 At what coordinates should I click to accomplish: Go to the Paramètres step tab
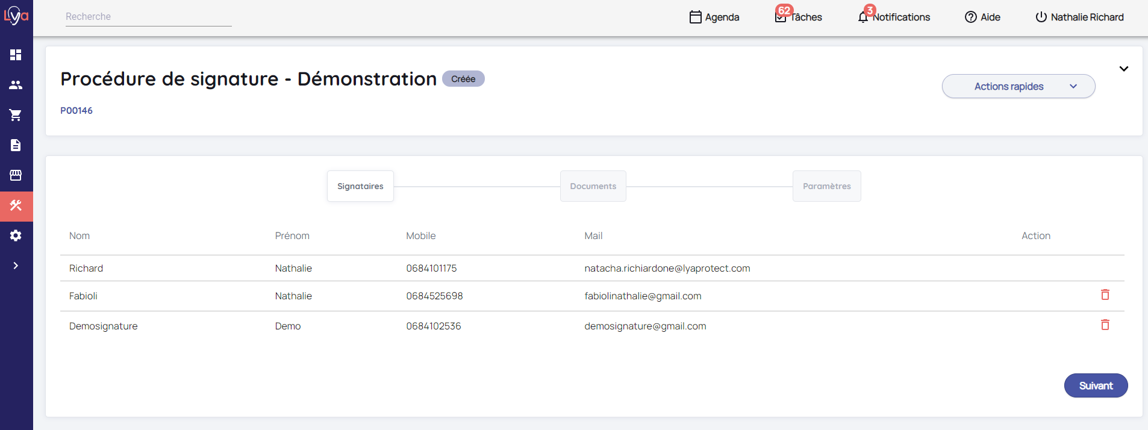826,186
